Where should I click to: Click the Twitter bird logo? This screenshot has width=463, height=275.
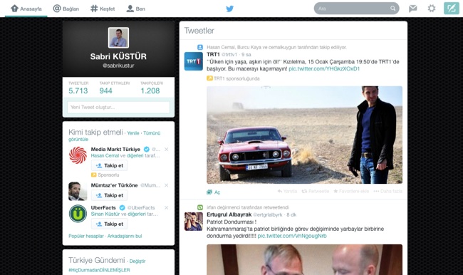230,9
